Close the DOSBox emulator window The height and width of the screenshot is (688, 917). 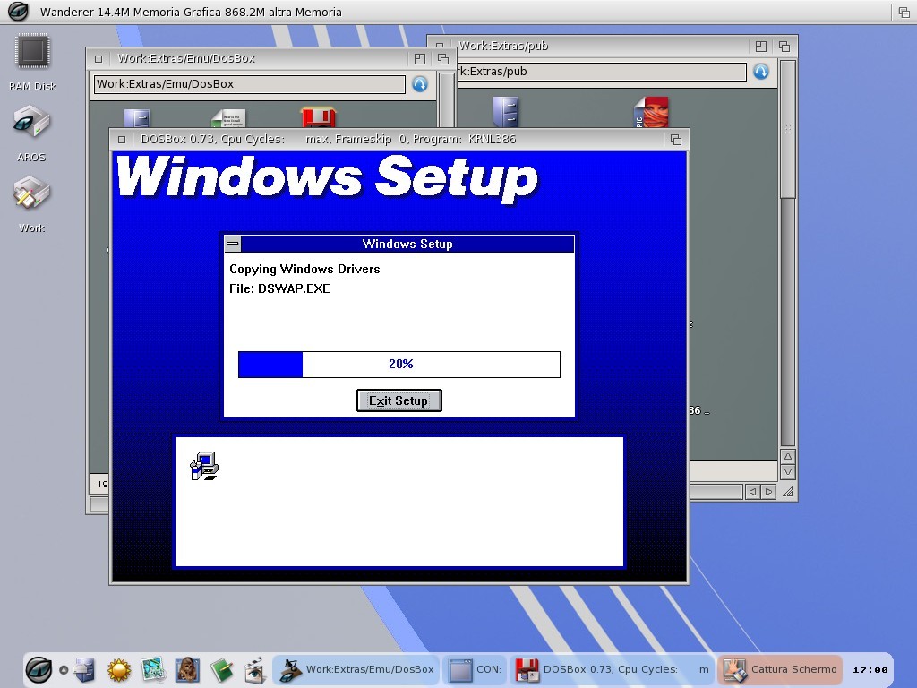122,140
